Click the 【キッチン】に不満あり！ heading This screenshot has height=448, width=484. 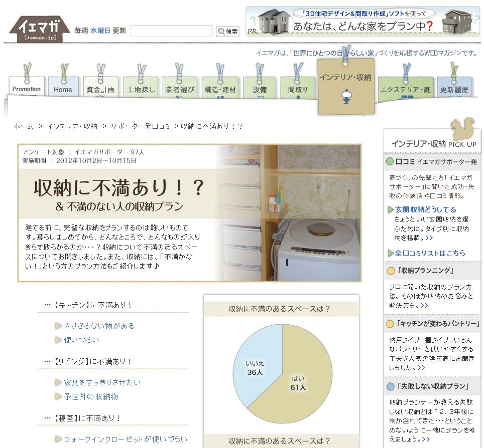pyautogui.click(x=92, y=305)
